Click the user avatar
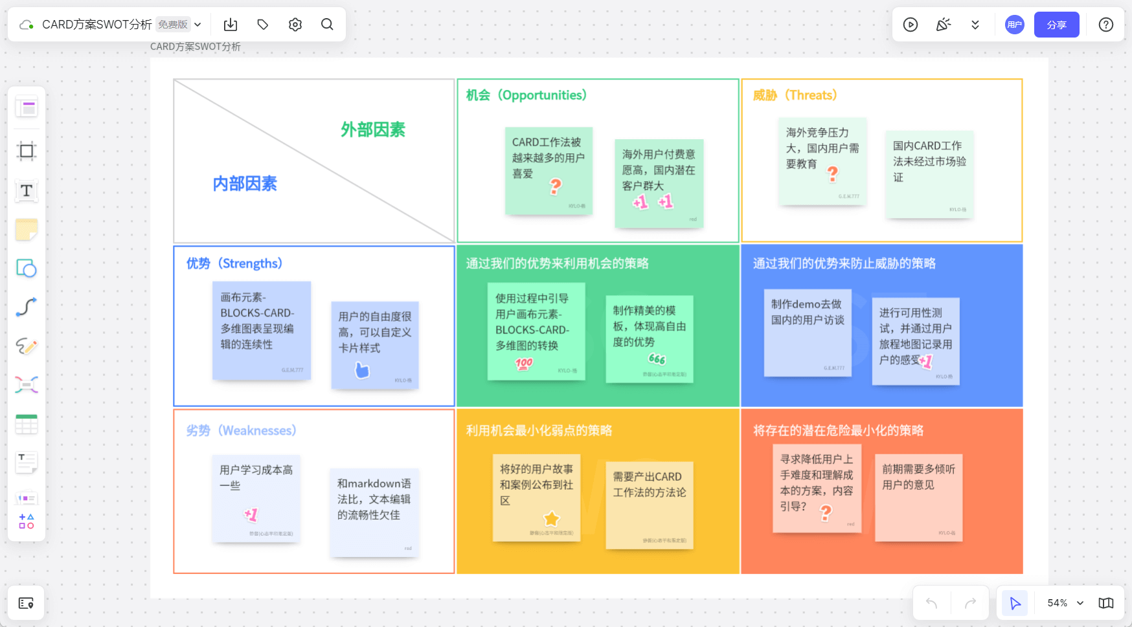Screen dimensions: 1132x627 point(1015,25)
